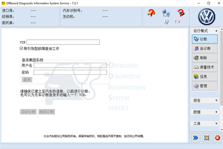Open 测量技术 measurement mode
The height and width of the screenshot is (149, 223).
tap(205, 67)
